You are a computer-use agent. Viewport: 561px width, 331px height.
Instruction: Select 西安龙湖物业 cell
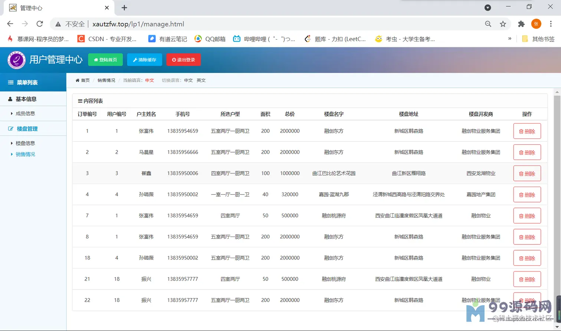pos(481,173)
